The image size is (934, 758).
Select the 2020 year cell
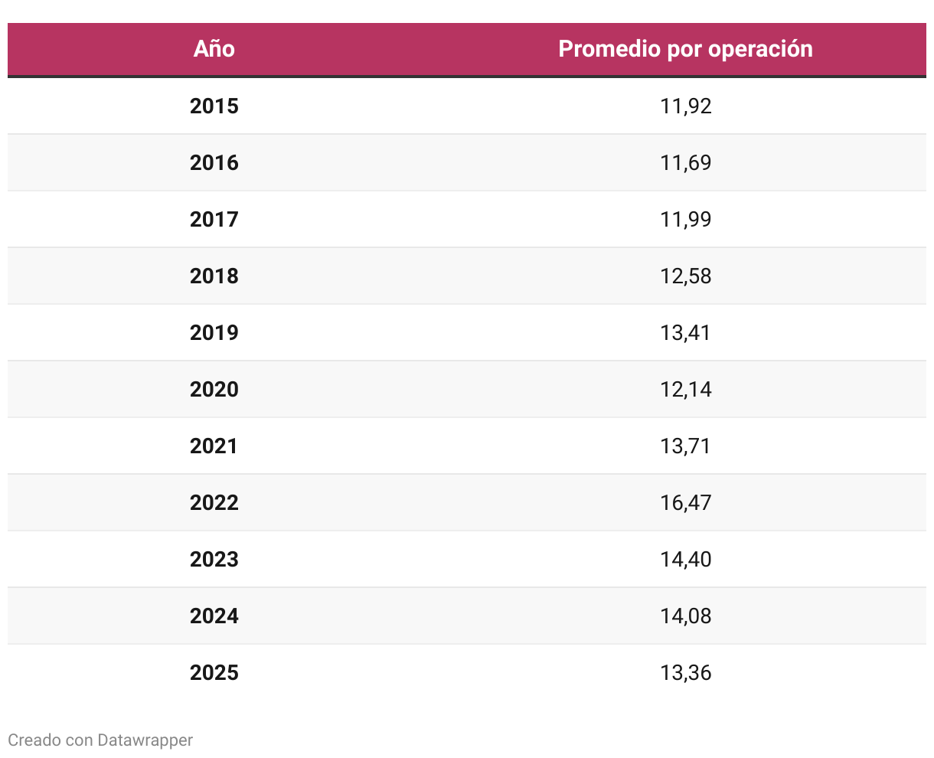pyautogui.click(x=214, y=389)
